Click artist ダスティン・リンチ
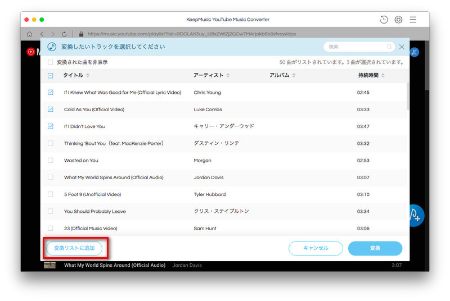 (217, 143)
